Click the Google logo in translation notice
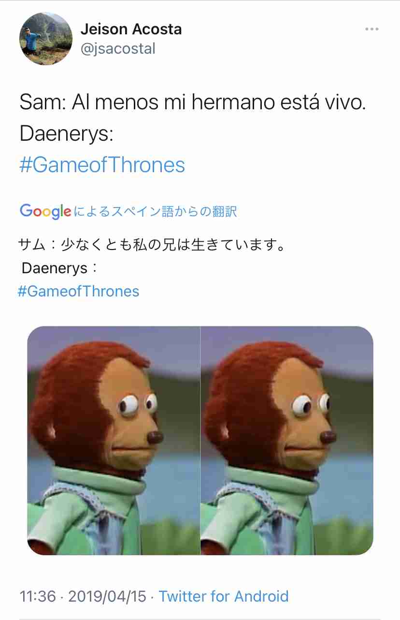 click(46, 211)
